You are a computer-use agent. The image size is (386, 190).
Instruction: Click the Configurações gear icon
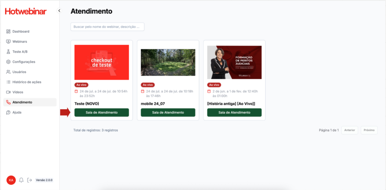click(8, 62)
